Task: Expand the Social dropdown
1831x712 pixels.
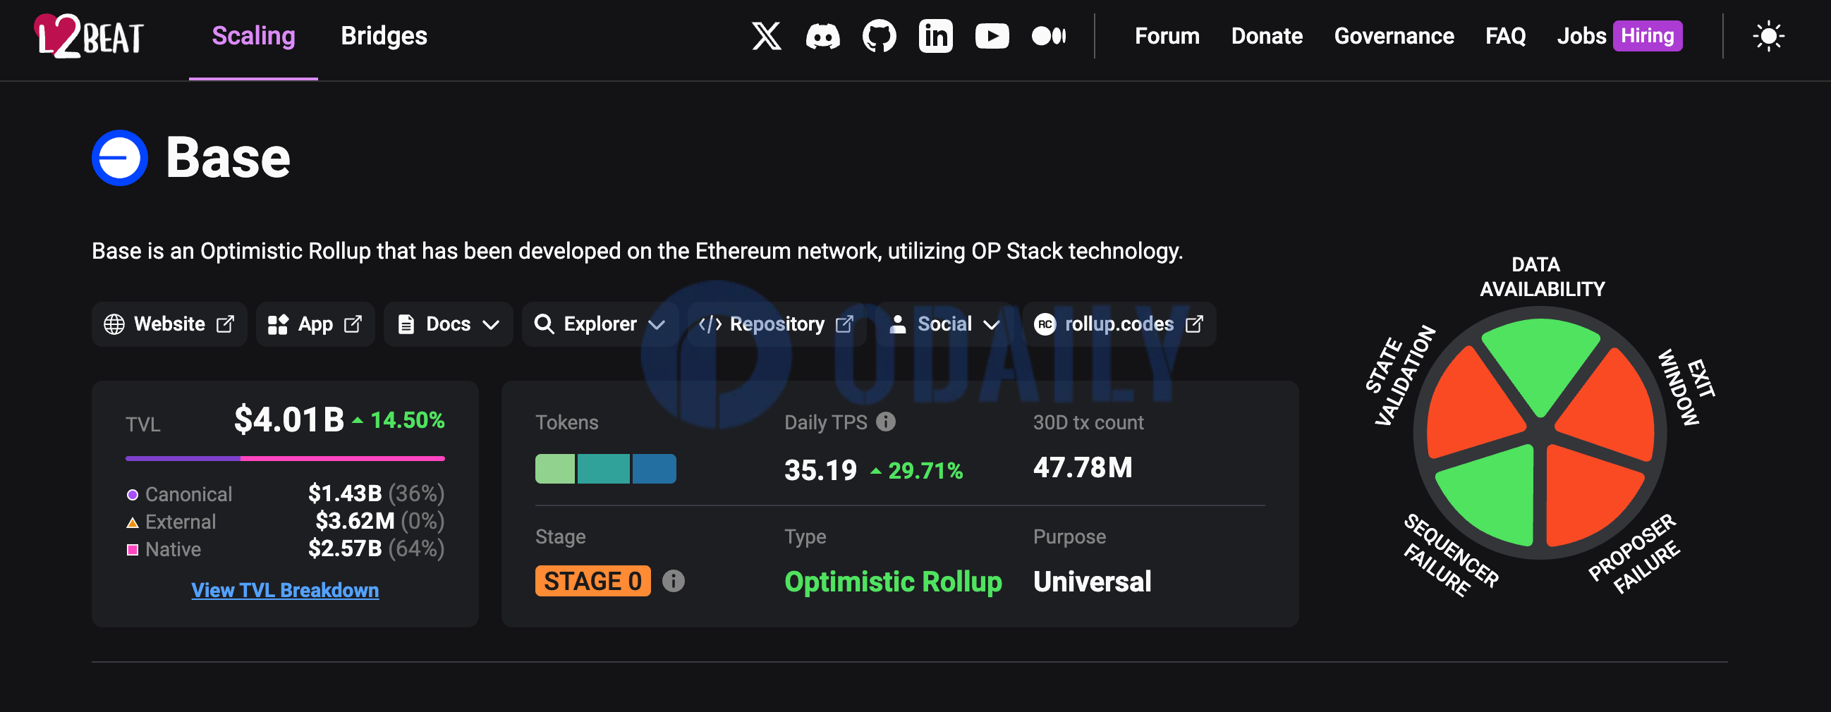Action: pos(944,324)
